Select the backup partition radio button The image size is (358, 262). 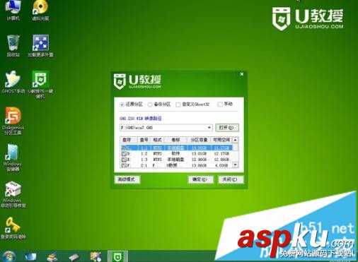coord(150,105)
